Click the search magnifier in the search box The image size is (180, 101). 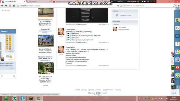(x=174, y=6)
